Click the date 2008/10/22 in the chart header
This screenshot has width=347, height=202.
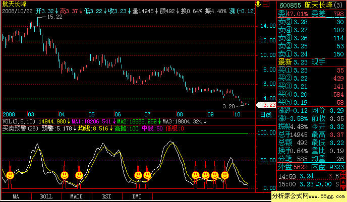pyautogui.click(x=18, y=11)
